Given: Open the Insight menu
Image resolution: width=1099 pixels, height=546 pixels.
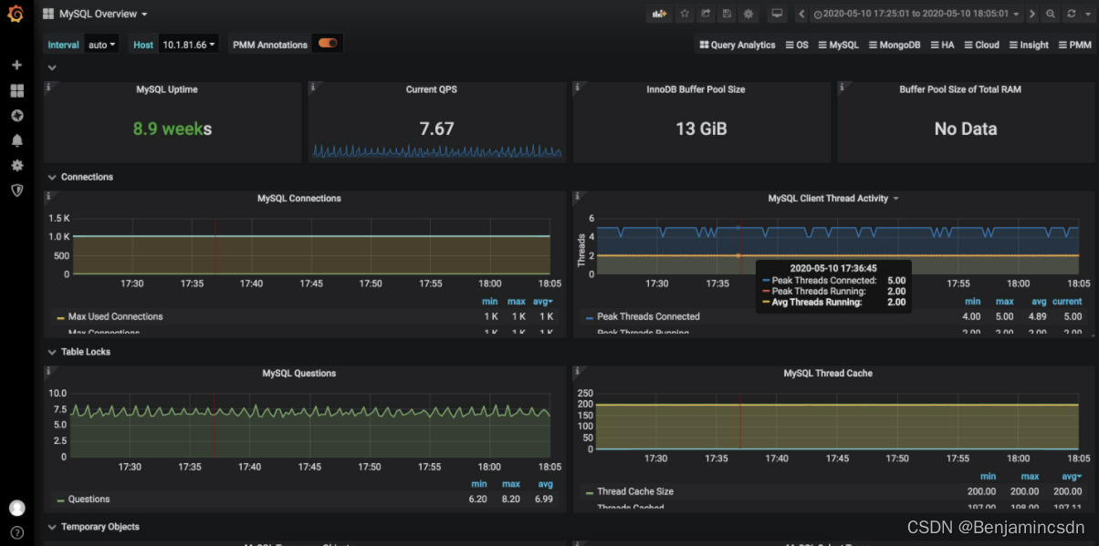Looking at the screenshot, I should [1029, 45].
